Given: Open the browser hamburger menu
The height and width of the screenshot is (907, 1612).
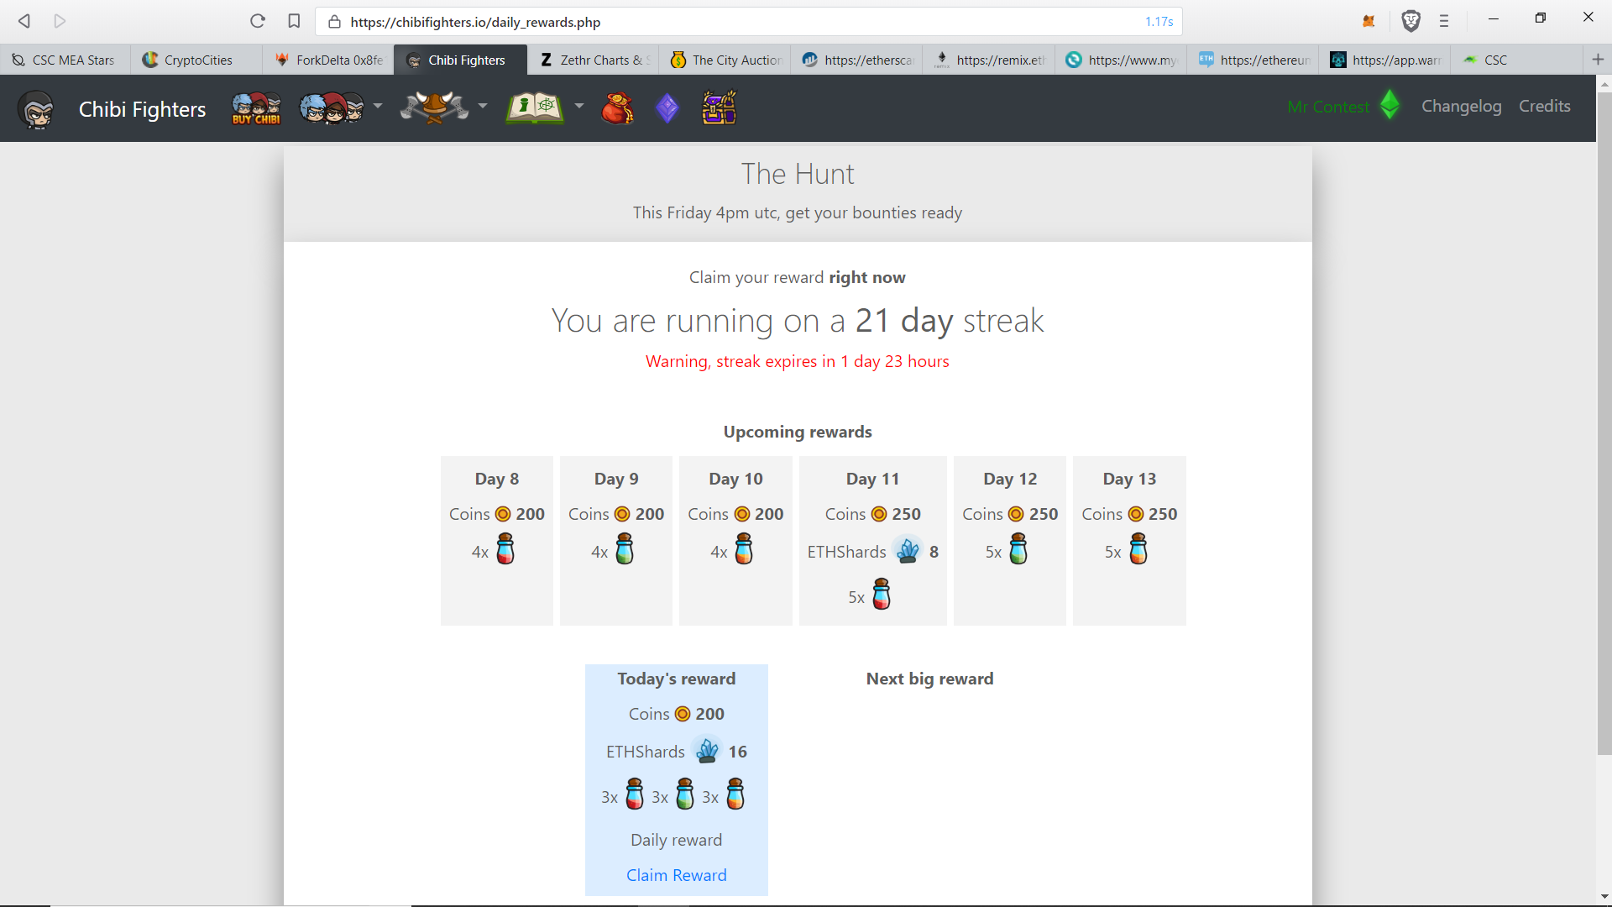Looking at the screenshot, I should [x=1444, y=21].
